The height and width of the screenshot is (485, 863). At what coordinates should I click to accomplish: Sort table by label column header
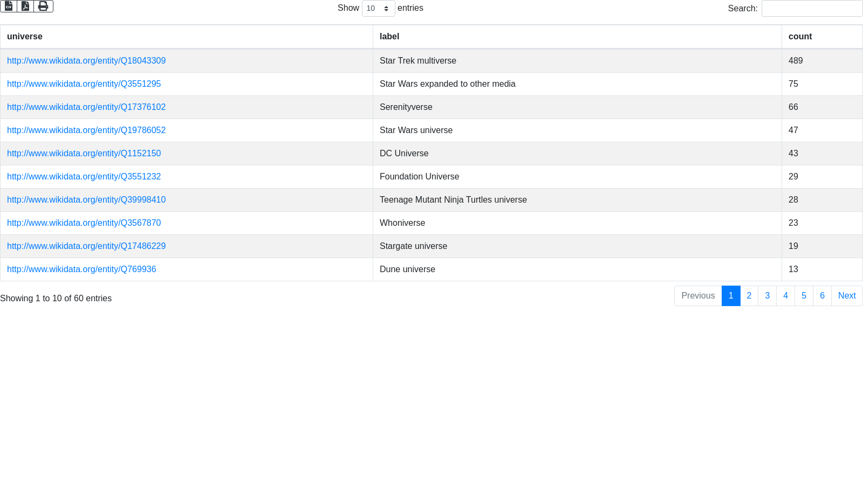coord(389,37)
